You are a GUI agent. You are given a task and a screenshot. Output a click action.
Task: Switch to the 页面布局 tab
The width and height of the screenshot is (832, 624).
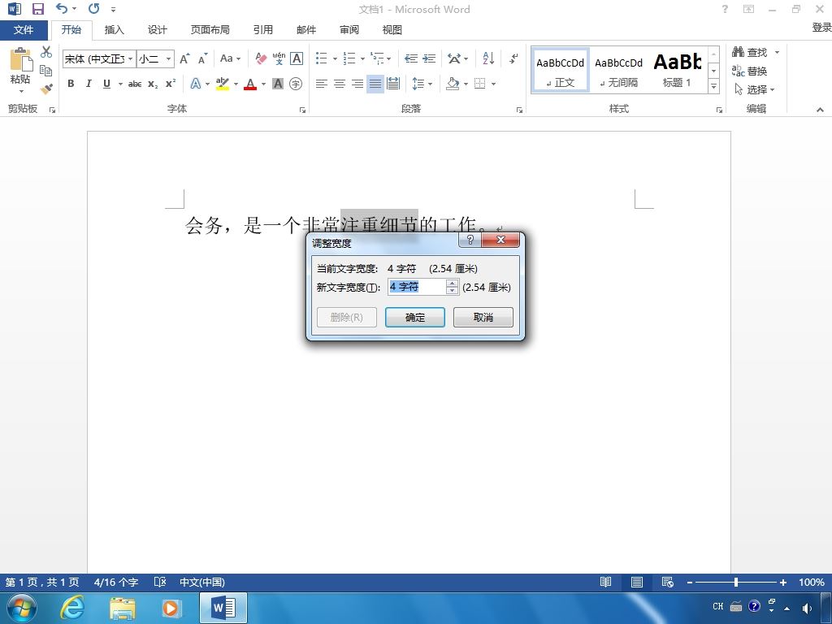(210, 30)
